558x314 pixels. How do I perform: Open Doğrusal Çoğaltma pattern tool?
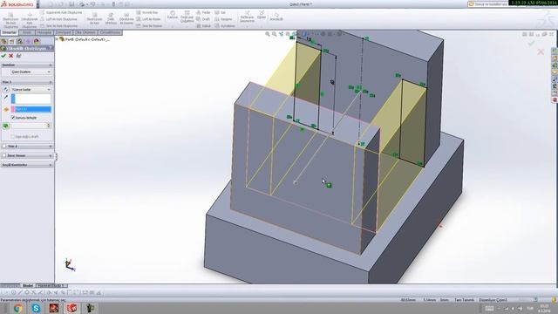(187, 17)
